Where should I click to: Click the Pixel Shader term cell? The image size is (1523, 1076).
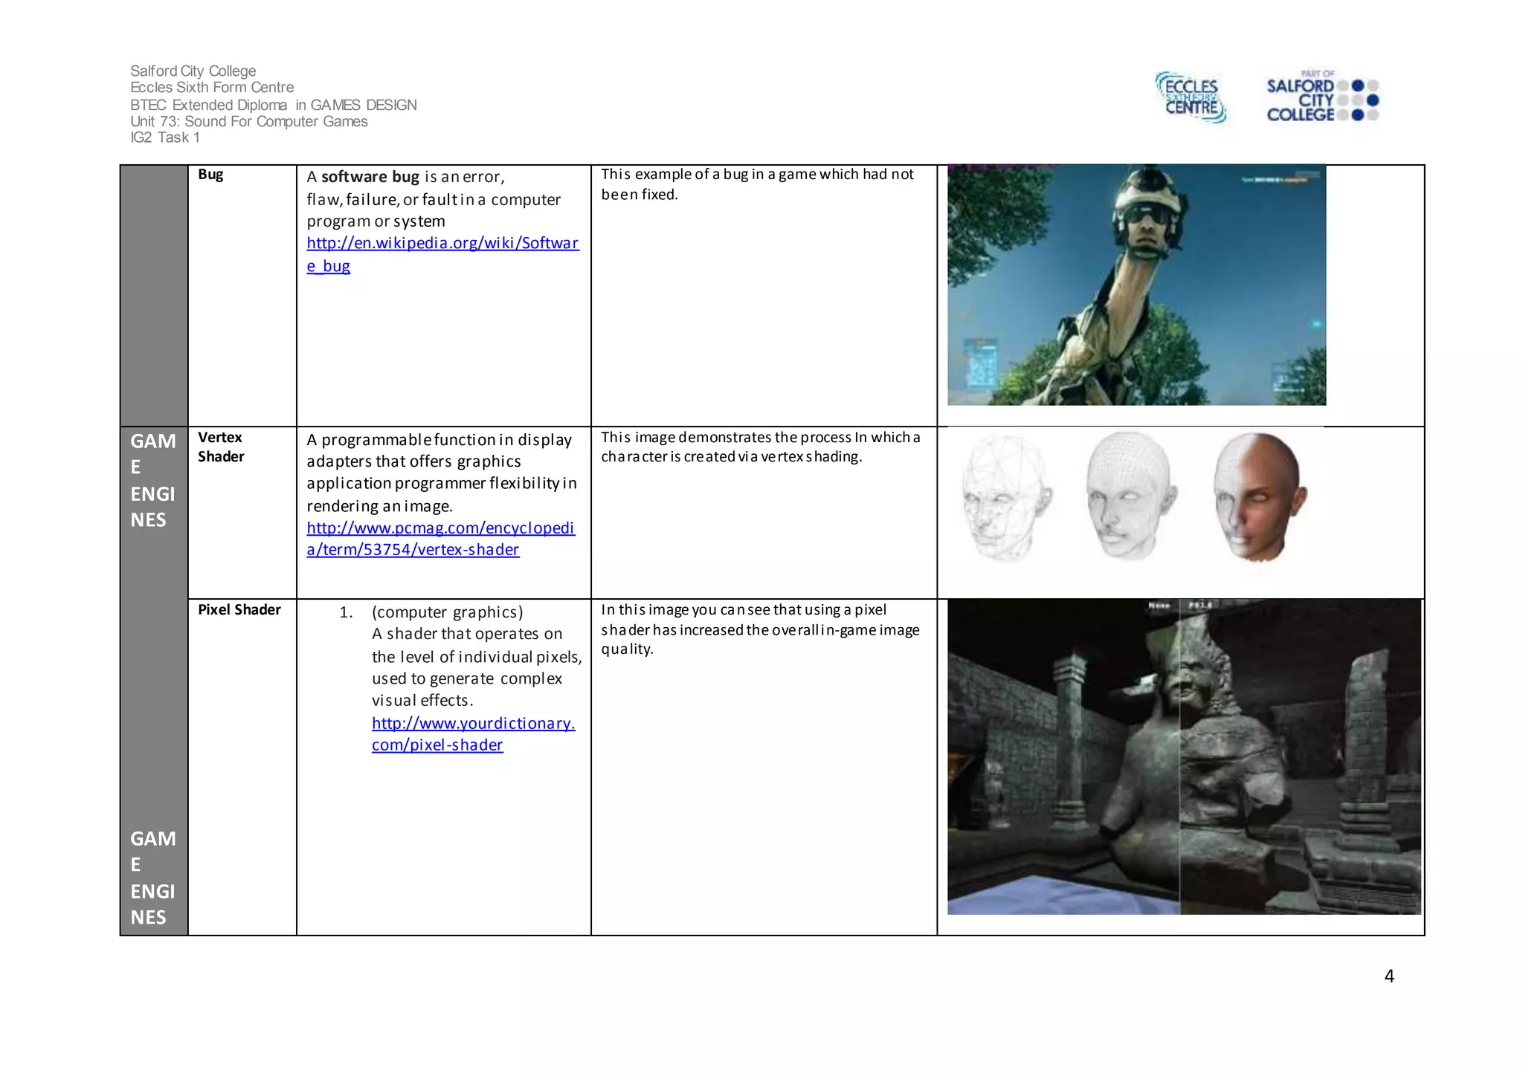point(239,610)
